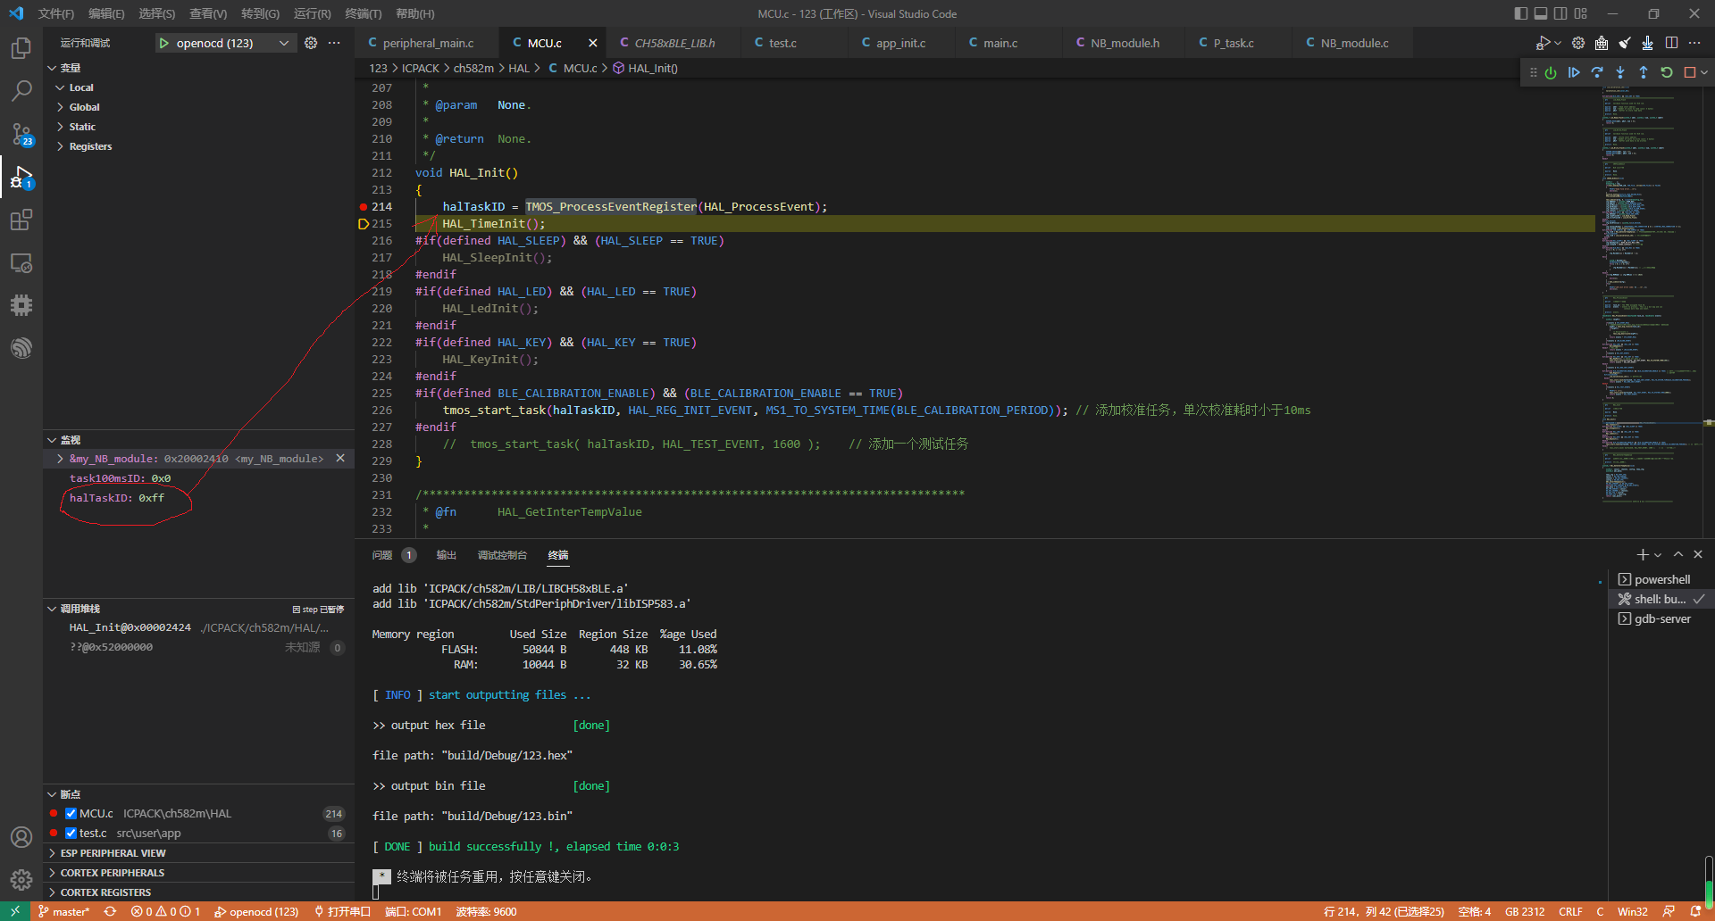Image resolution: width=1715 pixels, height=921 pixels.
Task: Add a new terminal with plus icon
Action: coord(1642,554)
